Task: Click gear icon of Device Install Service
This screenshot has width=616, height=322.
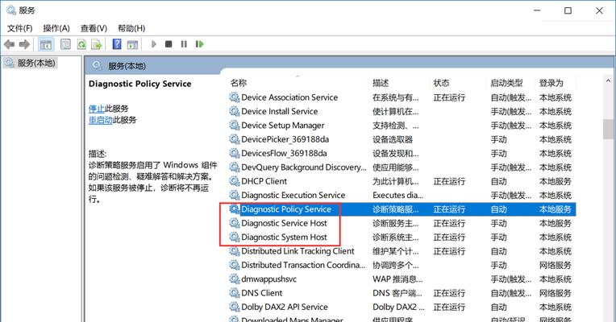Action: [234, 111]
